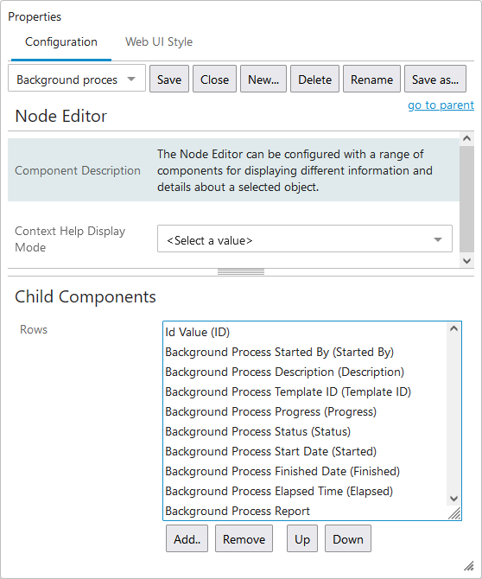482x579 pixels.
Task: Expand the Context Help Display Mode dropdown
Action: [x=304, y=239]
